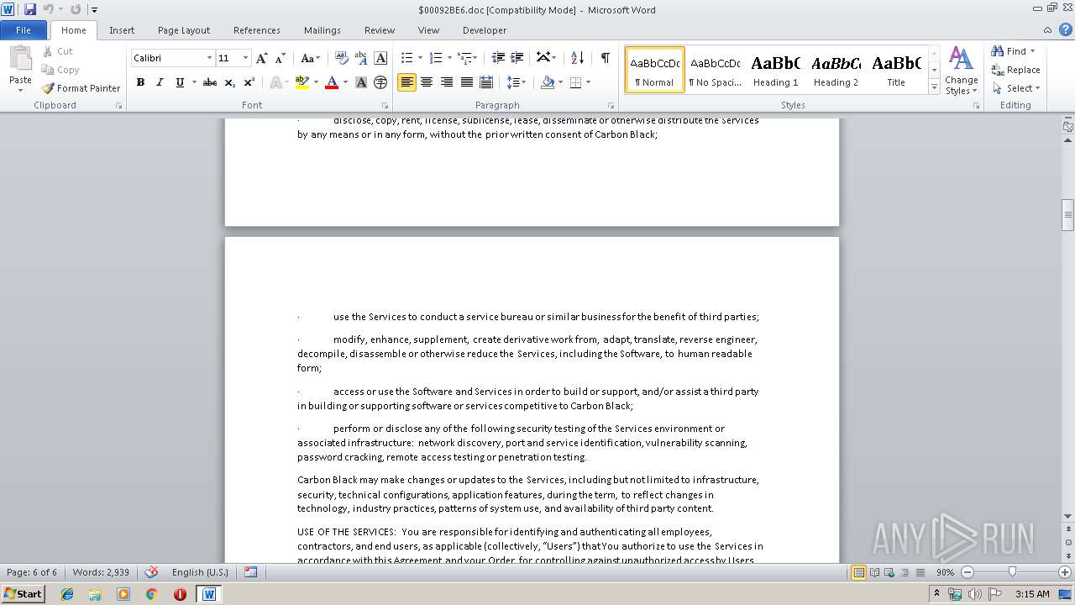Align text to the right
Viewport: 1075px width, 605px height.
point(446,82)
